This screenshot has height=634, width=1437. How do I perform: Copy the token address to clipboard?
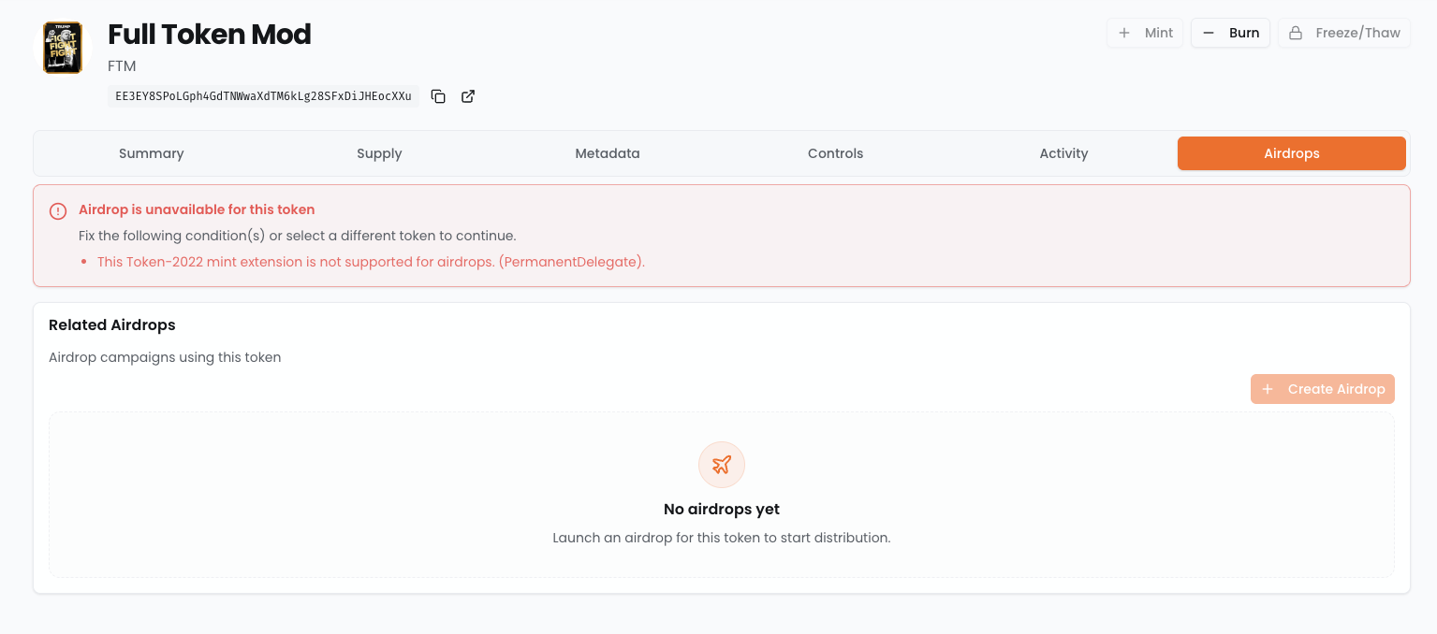pyautogui.click(x=438, y=96)
